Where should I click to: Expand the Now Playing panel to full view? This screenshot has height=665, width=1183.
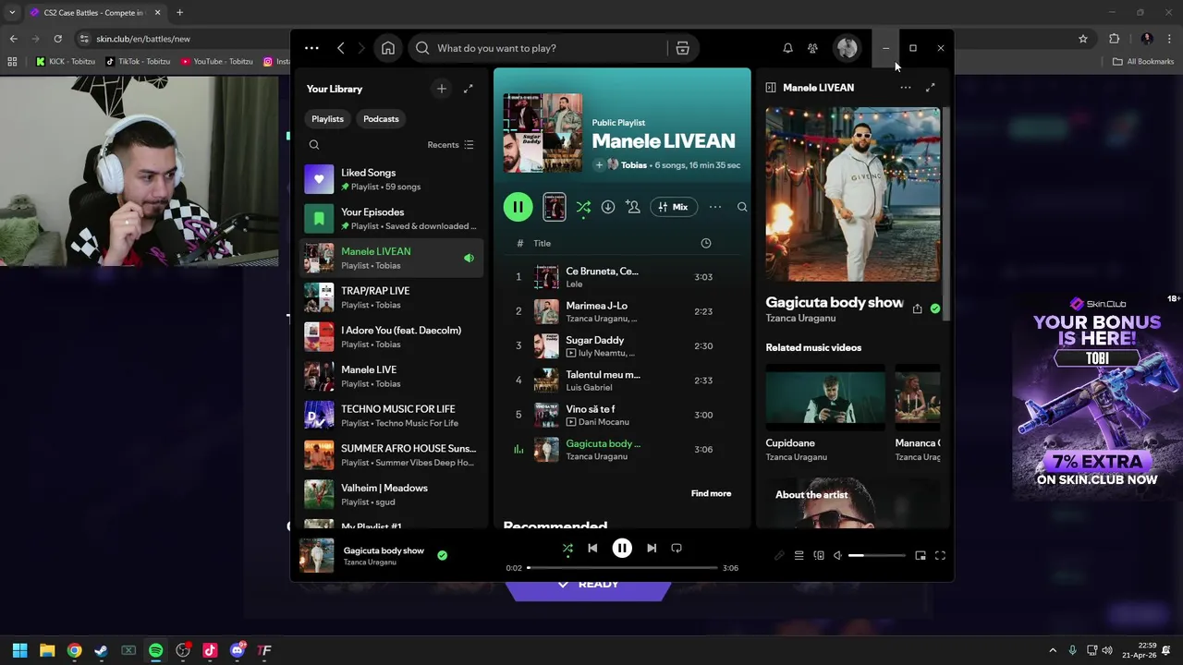(931, 88)
